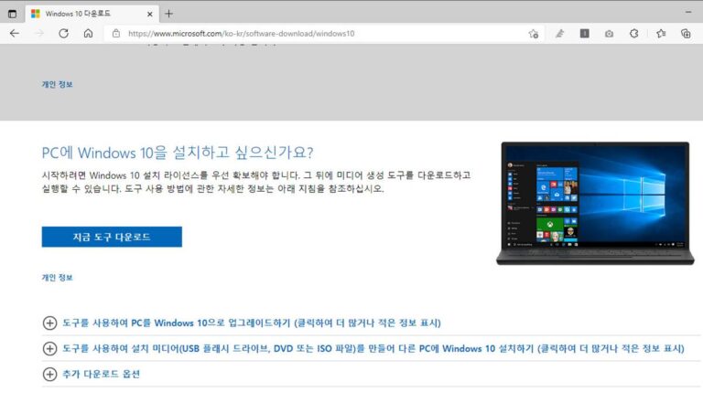Select the Windows 10 다운로드 tab
The image size is (703, 413).
coord(92,14)
